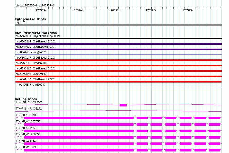Select transcript label TTN|NM_133378

click(x=25, y=115)
